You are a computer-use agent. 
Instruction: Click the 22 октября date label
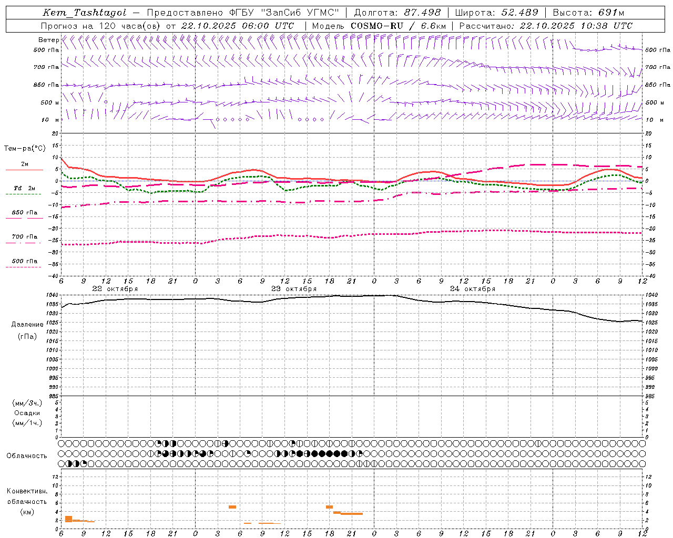pyautogui.click(x=115, y=289)
